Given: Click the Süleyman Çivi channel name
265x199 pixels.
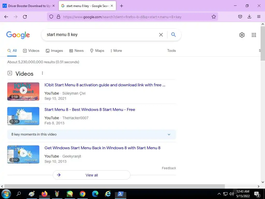Looking at the screenshot, I should [x=74, y=93].
